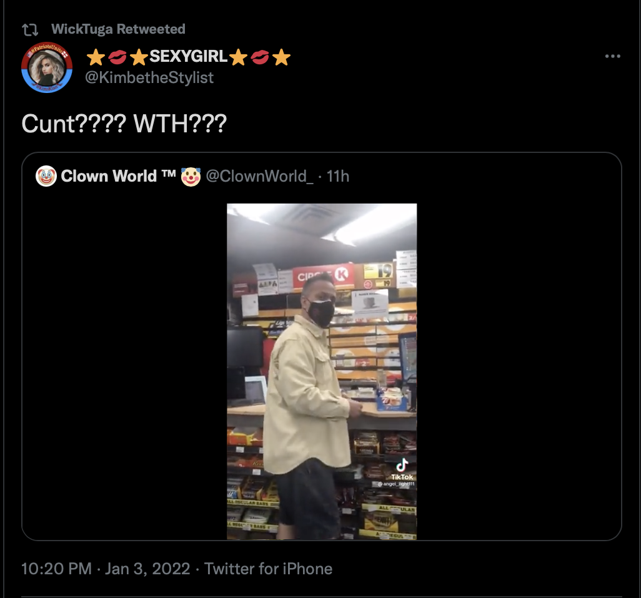Click the SEXYGIRL display name
Image resolution: width=641 pixels, height=598 pixels.
coord(189,57)
